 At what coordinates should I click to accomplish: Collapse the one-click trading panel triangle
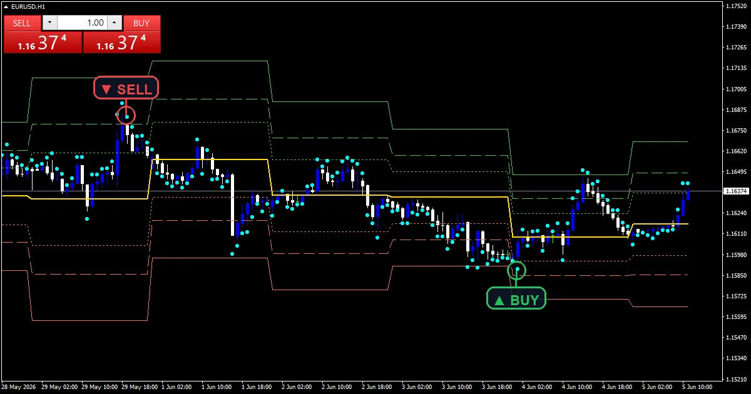(6, 6)
